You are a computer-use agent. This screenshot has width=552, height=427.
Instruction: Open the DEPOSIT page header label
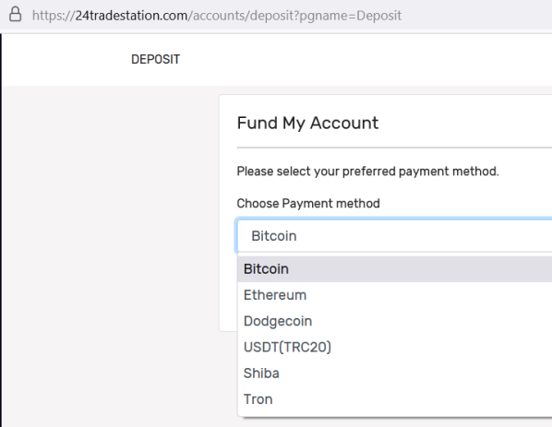pos(155,59)
